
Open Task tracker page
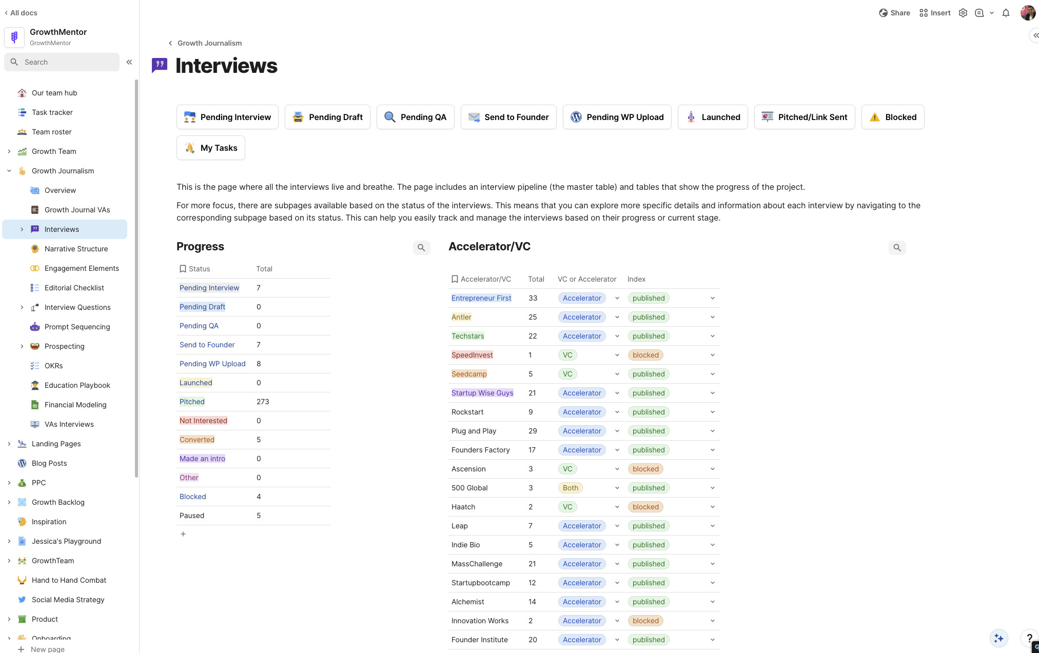click(52, 112)
